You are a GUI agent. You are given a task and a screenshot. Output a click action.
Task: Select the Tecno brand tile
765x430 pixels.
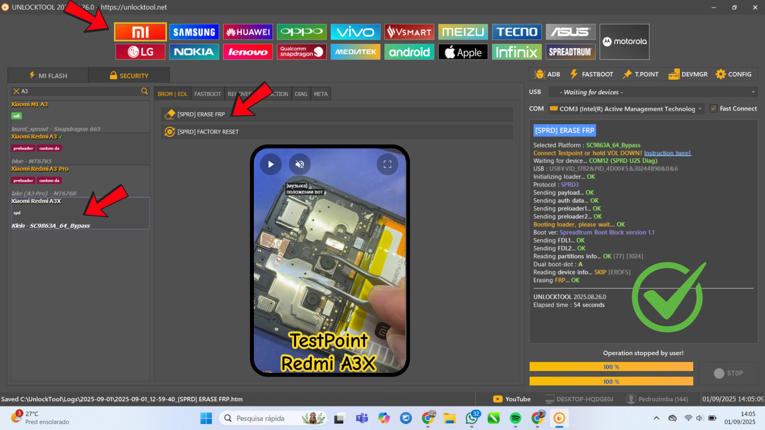517,32
